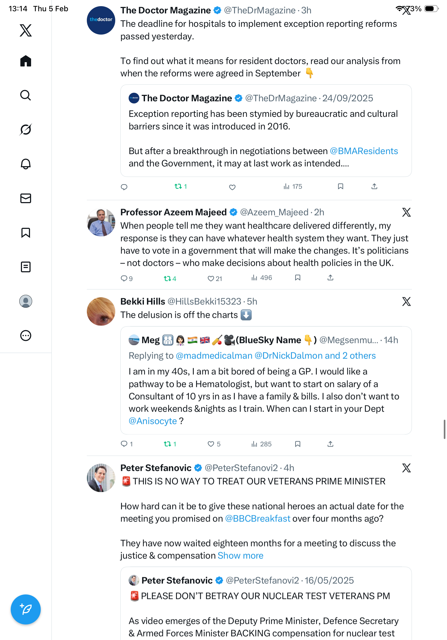Go to Home tab in sidebar
447x640 pixels.
[26, 61]
